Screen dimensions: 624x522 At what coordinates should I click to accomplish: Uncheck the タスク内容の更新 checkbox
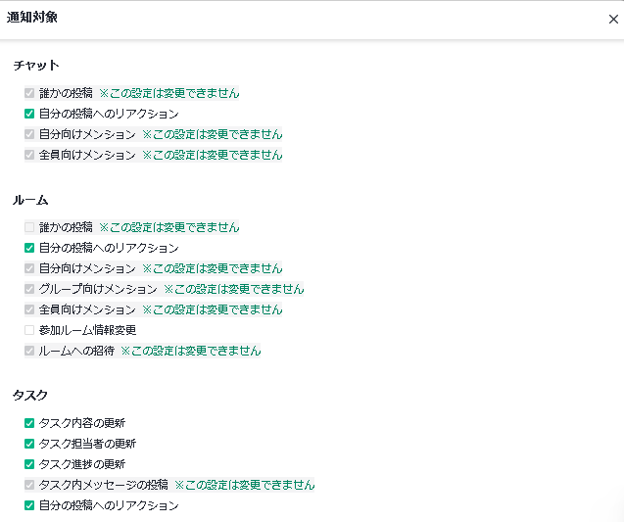click(29, 423)
